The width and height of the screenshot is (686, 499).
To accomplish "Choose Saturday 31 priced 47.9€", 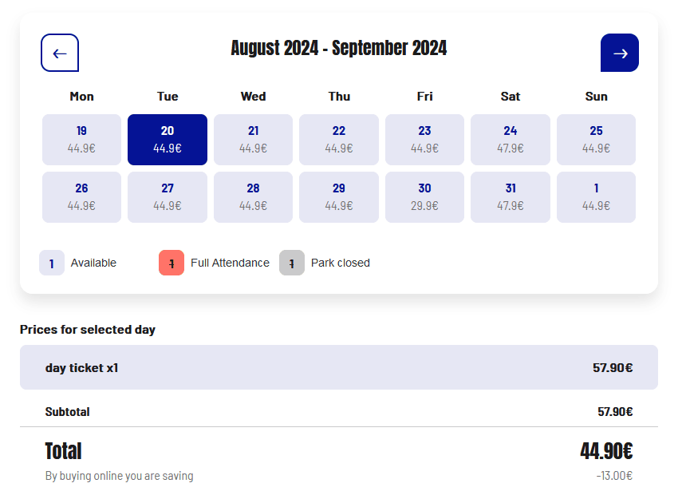I will [x=511, y=197].
